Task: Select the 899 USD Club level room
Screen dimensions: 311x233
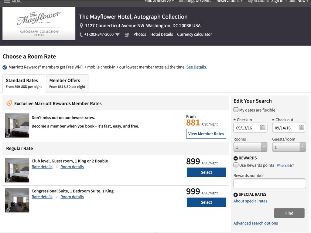Action: point(206,172)
